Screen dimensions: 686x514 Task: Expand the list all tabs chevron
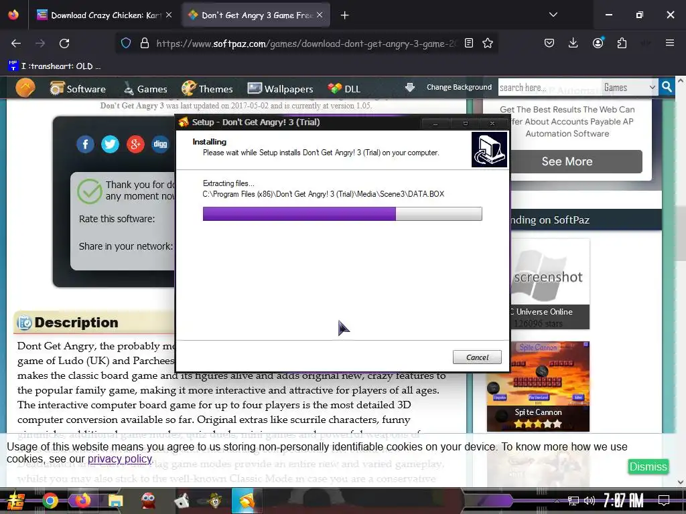click(553, 15)
